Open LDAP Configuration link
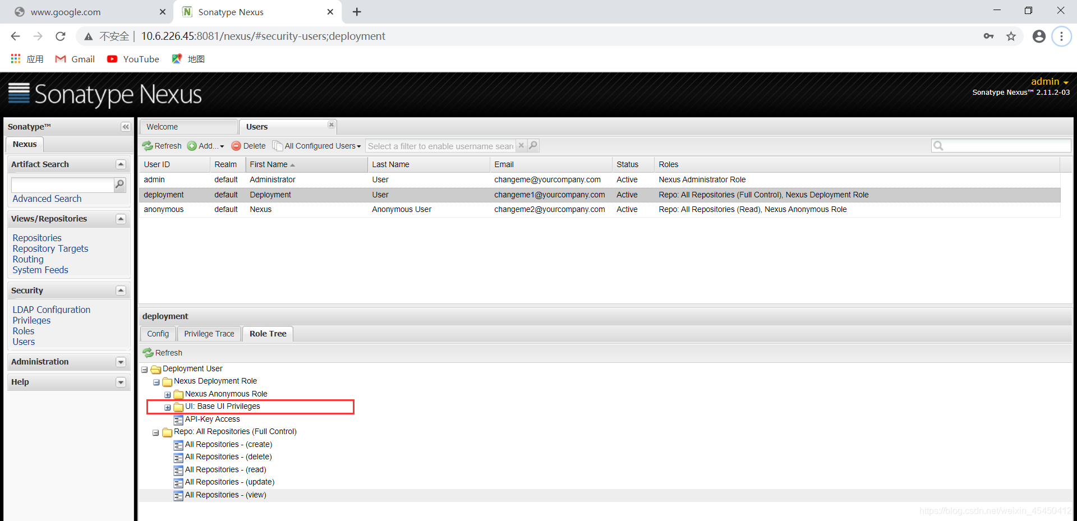The height and width of the screenshot is (521, 1077). click(x=52, y=310)
